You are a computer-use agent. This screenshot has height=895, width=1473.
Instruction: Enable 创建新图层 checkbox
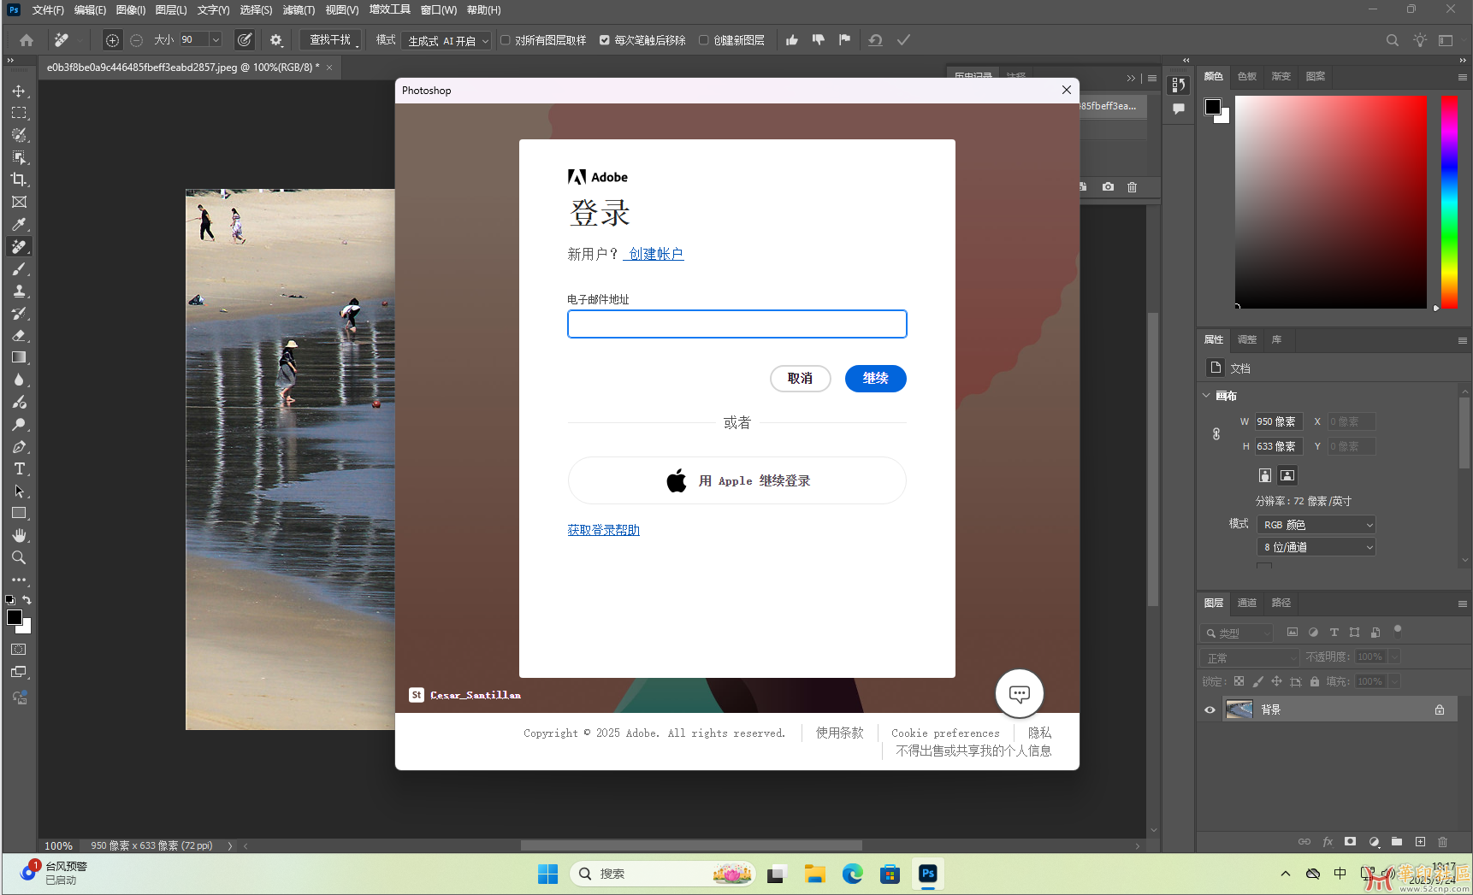tap(704, 40)
